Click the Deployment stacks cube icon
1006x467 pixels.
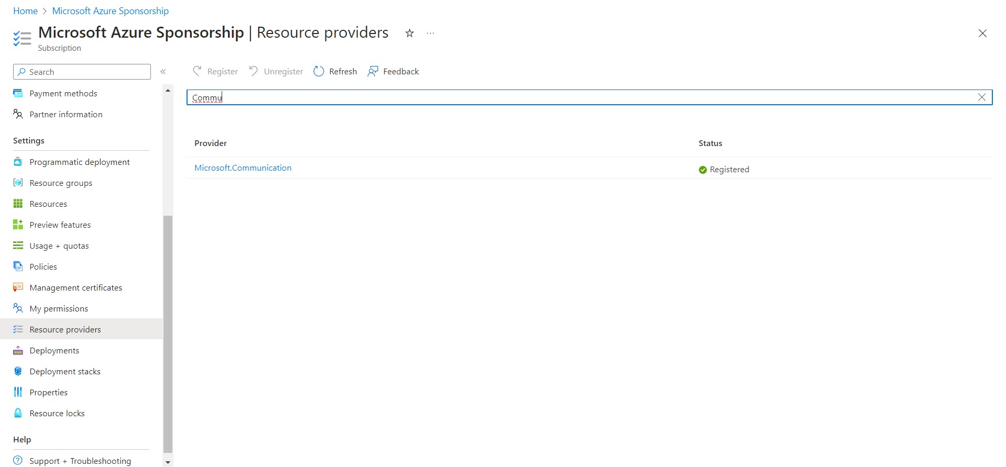tap(18, 371)
